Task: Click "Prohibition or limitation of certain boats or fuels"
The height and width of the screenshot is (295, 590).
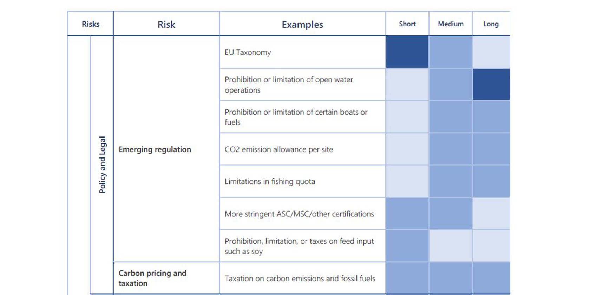Action: 296,117
